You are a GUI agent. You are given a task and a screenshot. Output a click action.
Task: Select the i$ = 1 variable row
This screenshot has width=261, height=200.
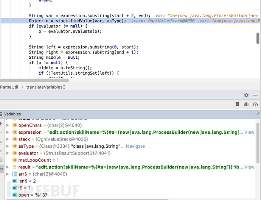coord(130,188)
